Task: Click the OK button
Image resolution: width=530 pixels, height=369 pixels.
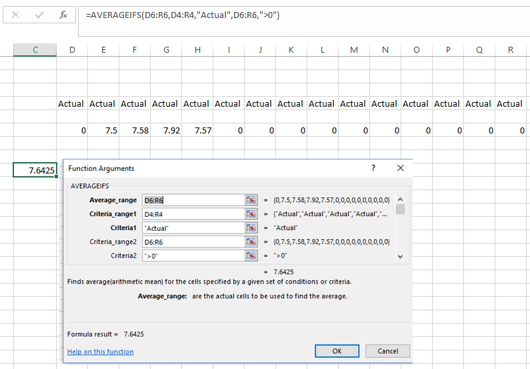Action: click(x=337, y=351)
